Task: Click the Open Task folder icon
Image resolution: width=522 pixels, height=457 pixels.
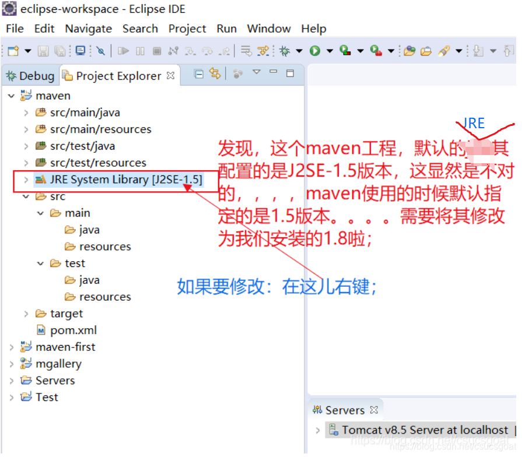Action: [426, 51]
